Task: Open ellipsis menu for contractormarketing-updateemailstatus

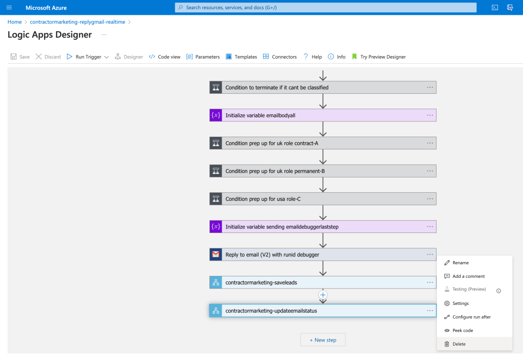Action: [430, 311]
